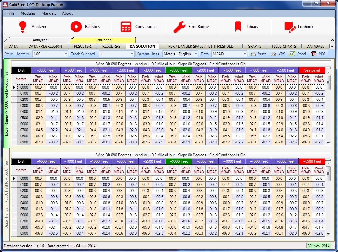This screenshot has width=338, height=252.
Task: Click the Excel export button label
Action: [301, 54]
